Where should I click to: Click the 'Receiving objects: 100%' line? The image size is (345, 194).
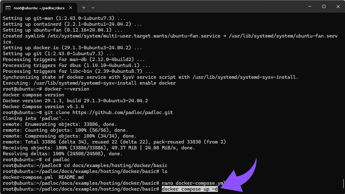pyautogui.click(x=99, y=148)
